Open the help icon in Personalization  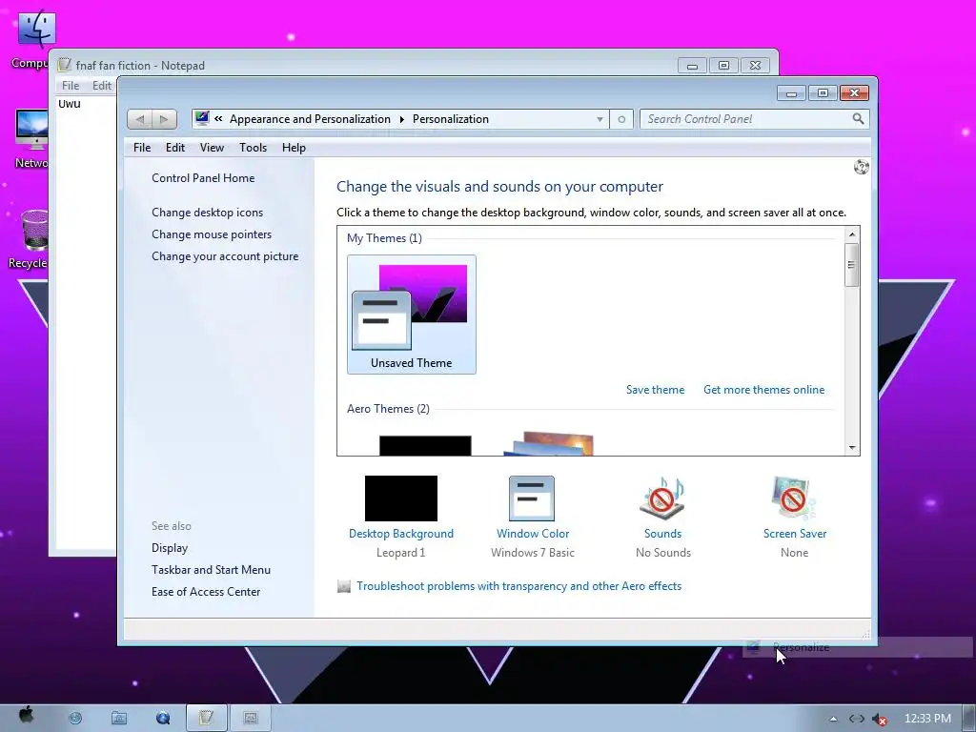862,167
